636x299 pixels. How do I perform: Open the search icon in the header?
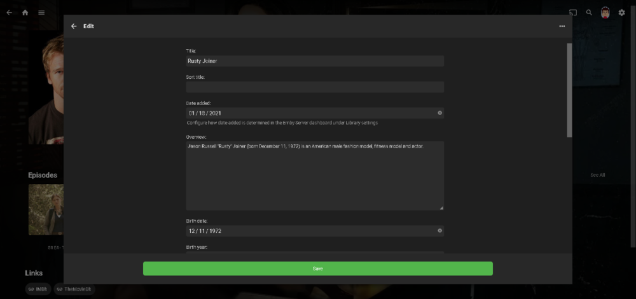589,13
